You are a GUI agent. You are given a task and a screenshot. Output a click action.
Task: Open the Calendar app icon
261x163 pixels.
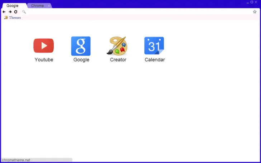[x=154, y=46]
